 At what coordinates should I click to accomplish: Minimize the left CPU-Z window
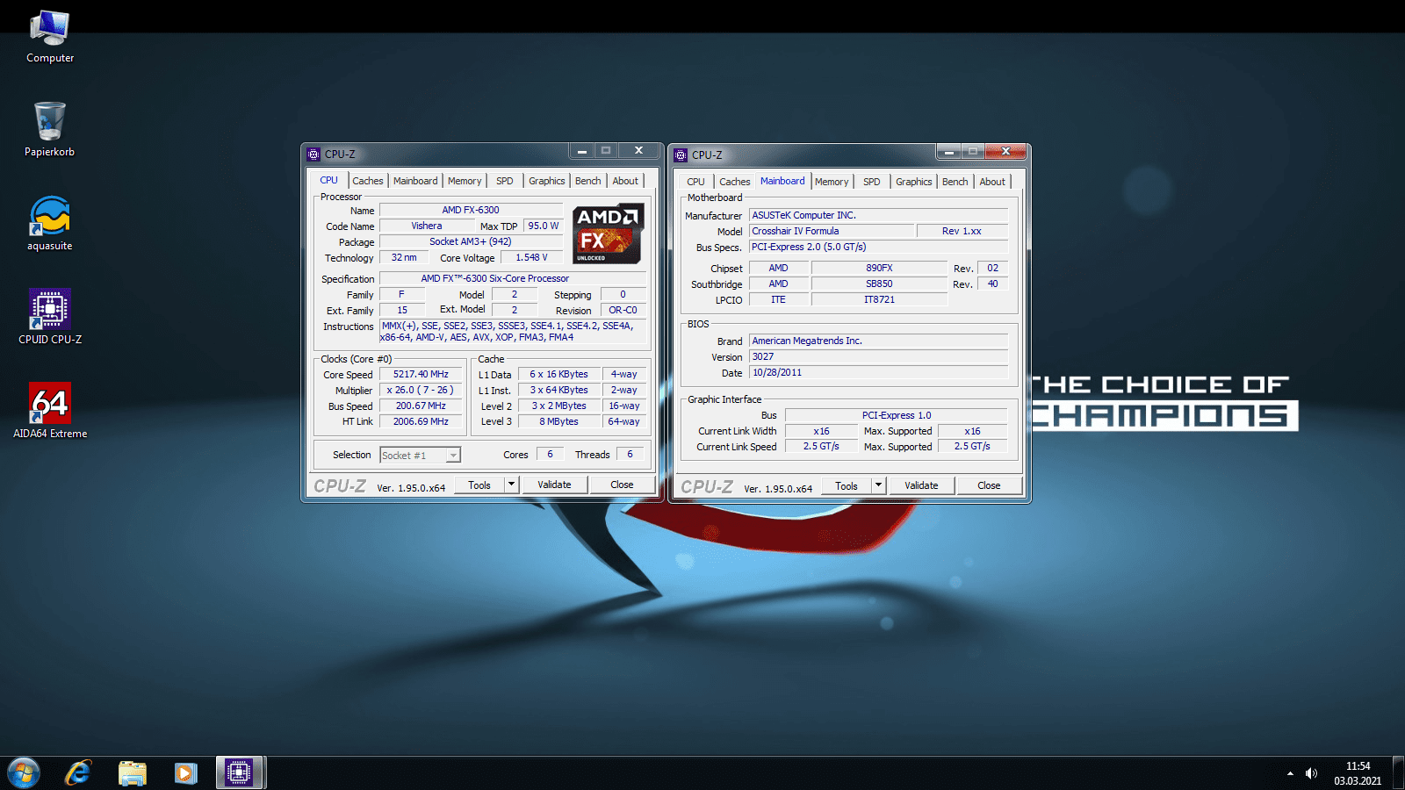point(581,151)
